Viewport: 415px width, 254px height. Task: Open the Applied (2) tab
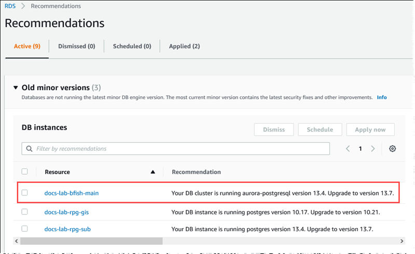coord(184,46)
